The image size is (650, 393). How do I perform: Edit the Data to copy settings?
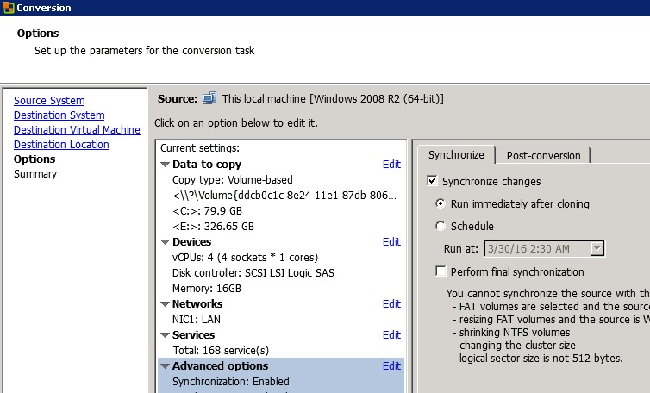(x=391, y=165)
